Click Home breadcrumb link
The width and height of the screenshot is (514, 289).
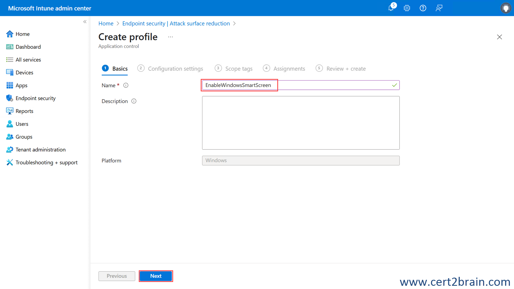(106, 24)
